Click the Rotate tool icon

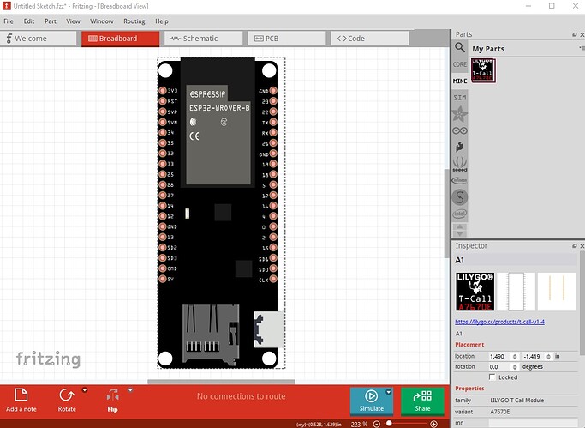pyautogui.click(x=66, y=396)
